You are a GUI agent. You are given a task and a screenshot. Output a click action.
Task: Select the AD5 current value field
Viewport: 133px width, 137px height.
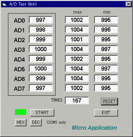click(41, 68)
